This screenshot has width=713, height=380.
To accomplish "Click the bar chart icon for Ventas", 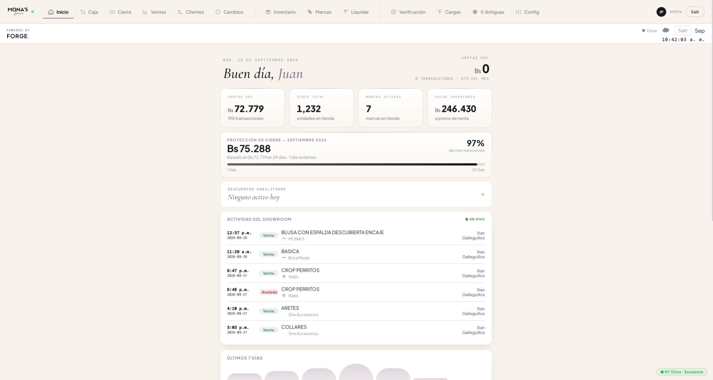I will (x=145, y=12).
